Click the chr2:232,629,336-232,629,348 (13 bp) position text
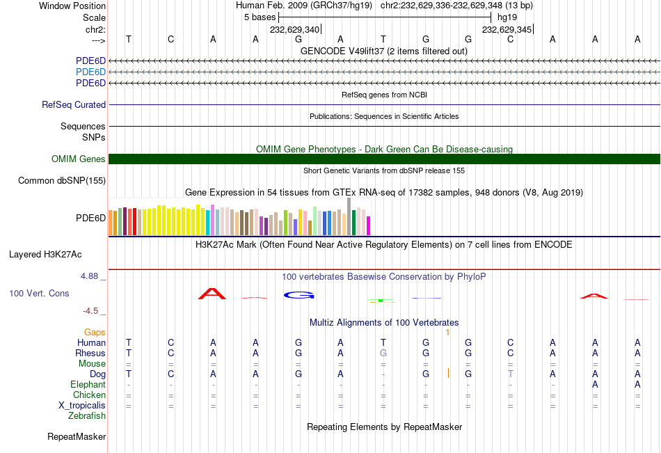 [456, 6]
